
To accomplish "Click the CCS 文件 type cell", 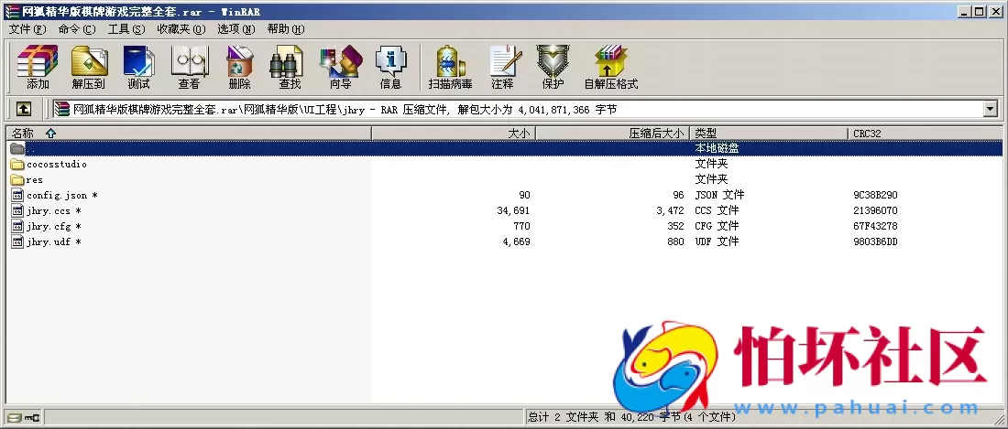I will [x=717, y=210].
